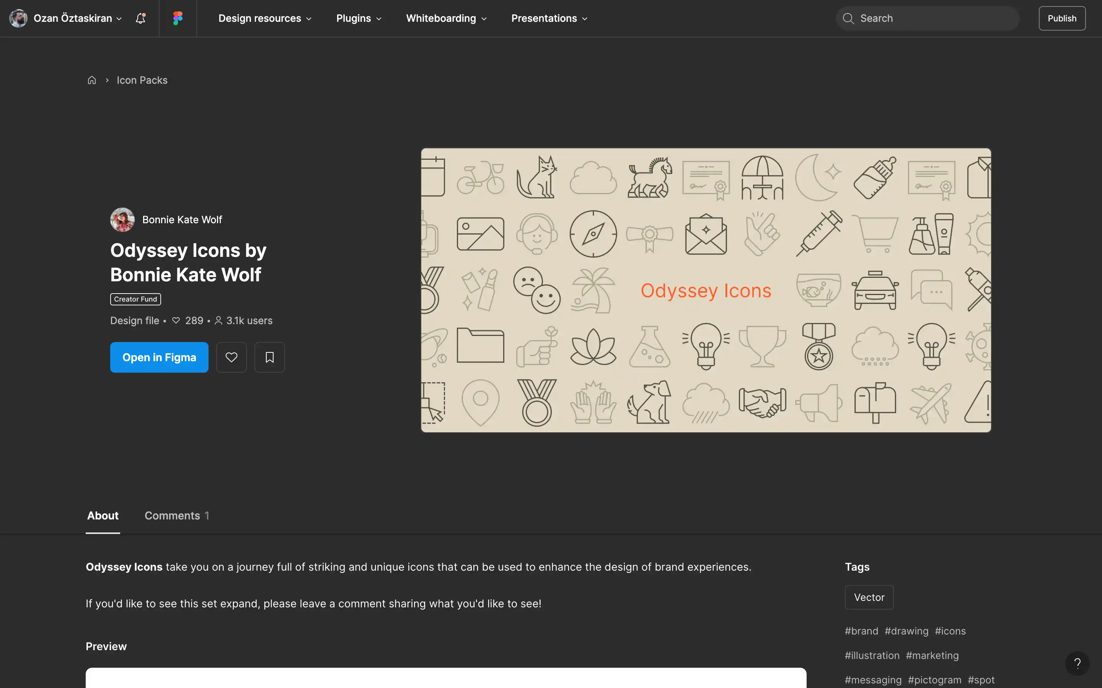The image size is (1102, 688).
Task: Open the help question mark button
Action: pos(1077,664)
